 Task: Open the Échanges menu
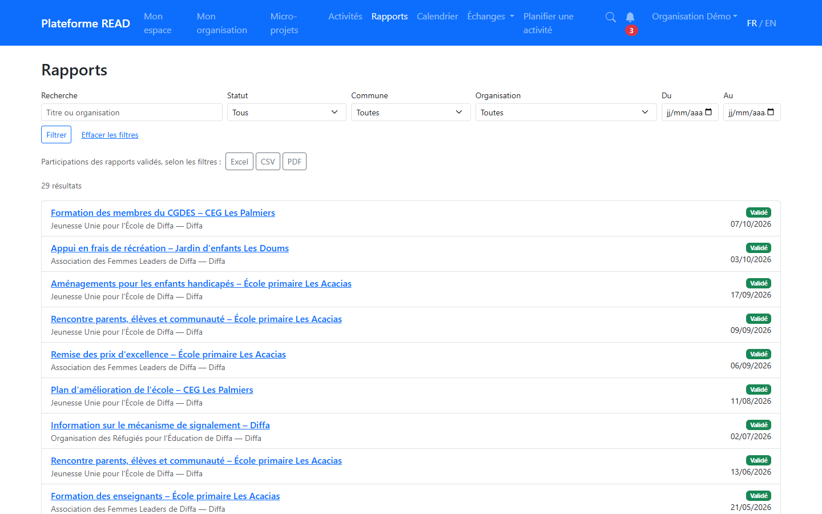point(490,17)
